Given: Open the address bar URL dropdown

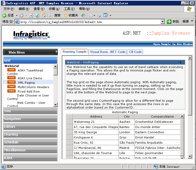Looking at the screenshot, I should (162, 22).
